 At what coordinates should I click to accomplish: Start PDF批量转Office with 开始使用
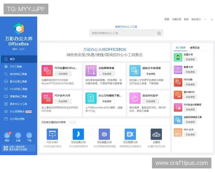63,74
